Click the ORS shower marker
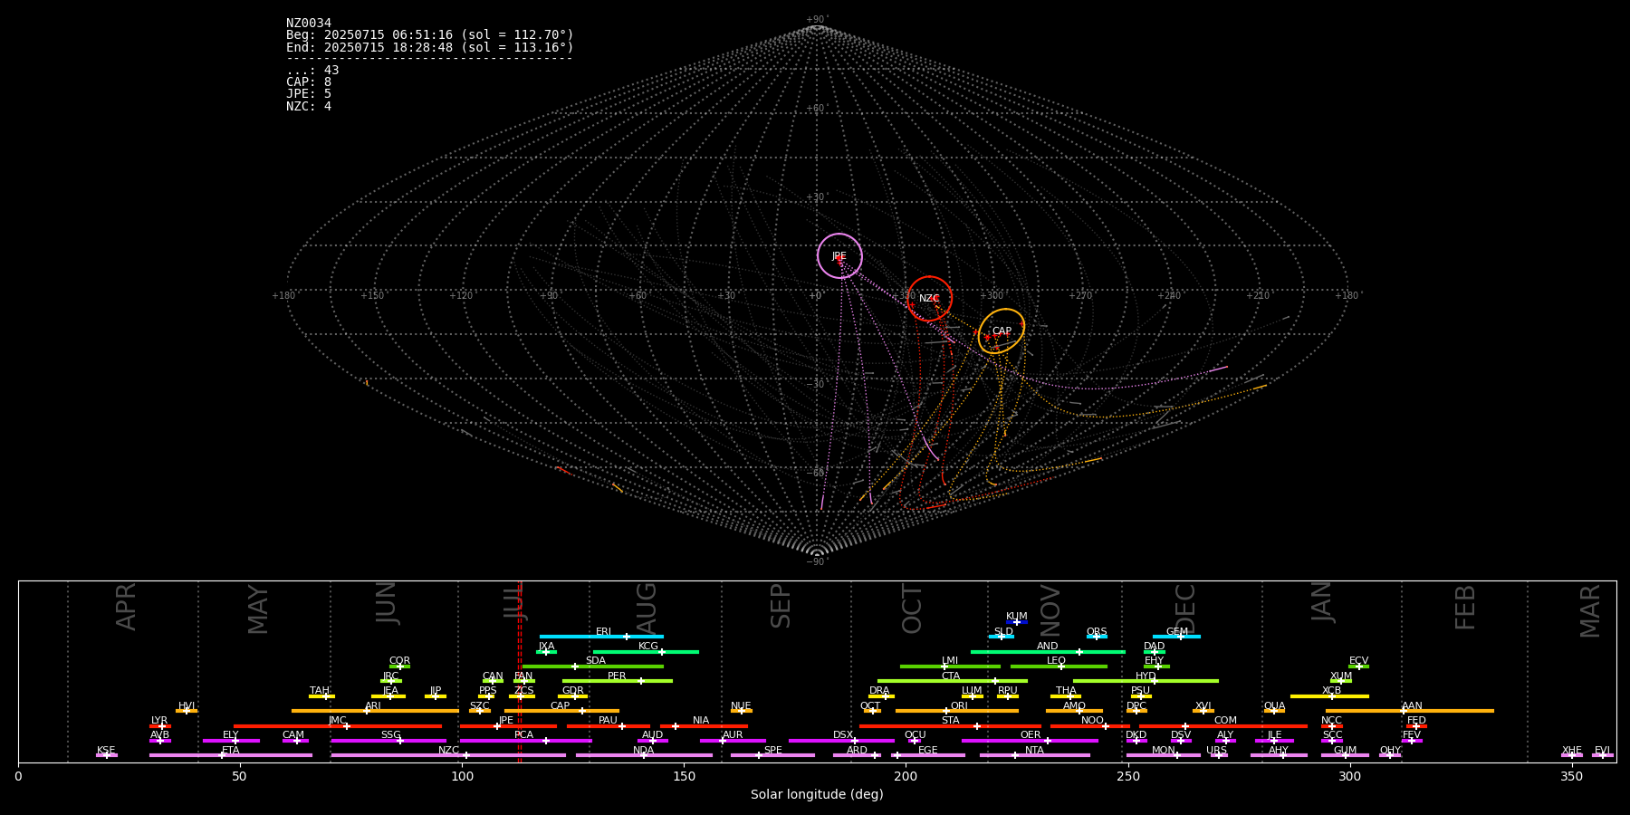Screen dimensions: 1630x815 (1097, 637)
